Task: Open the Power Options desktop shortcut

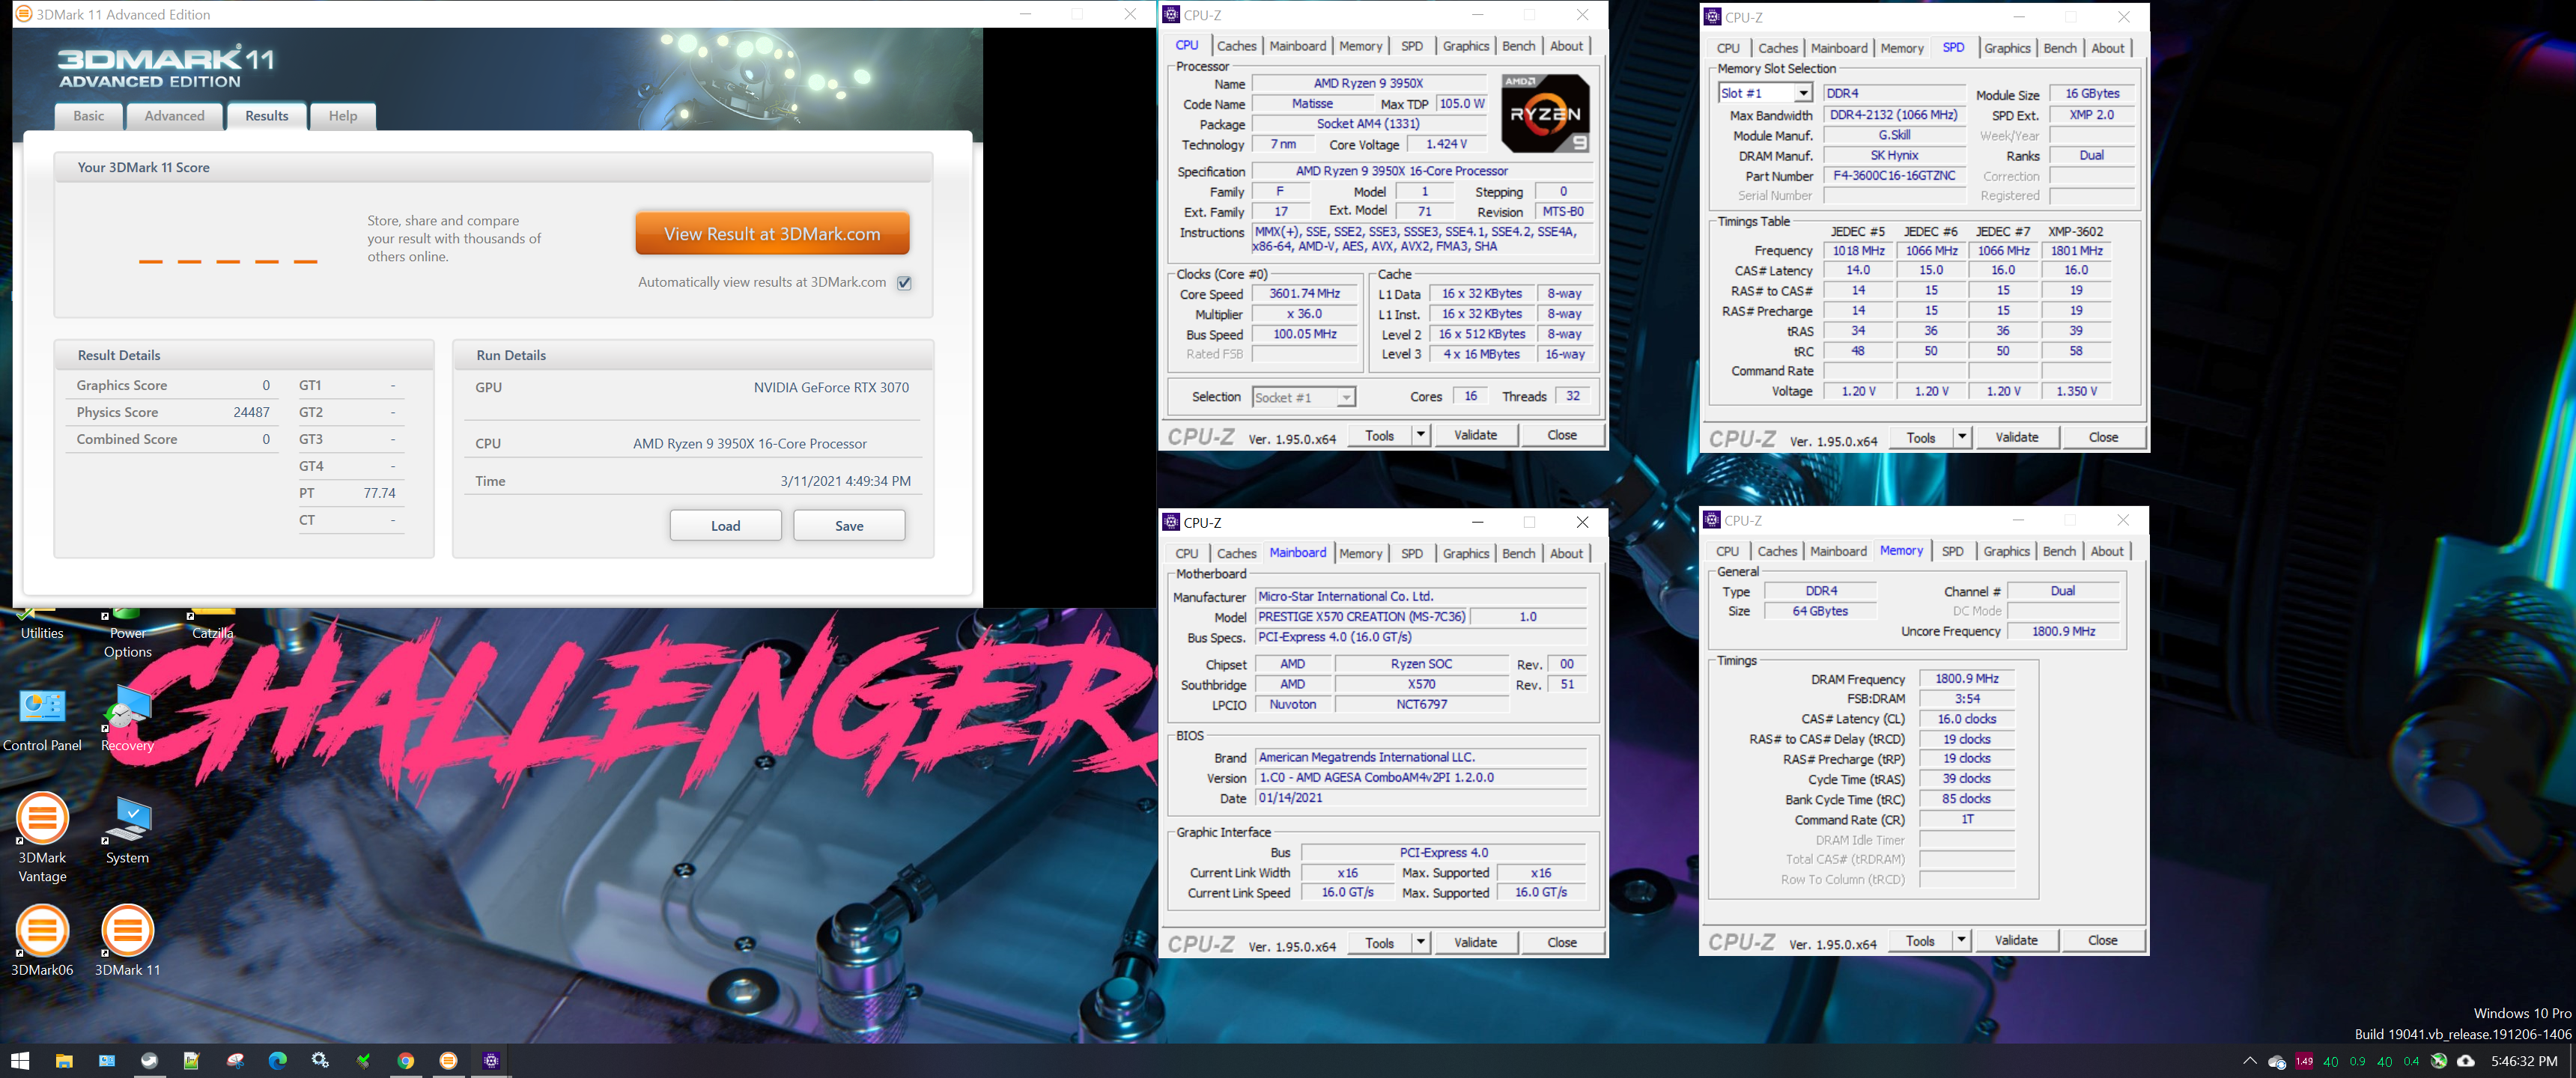Action: coord(127,632)
